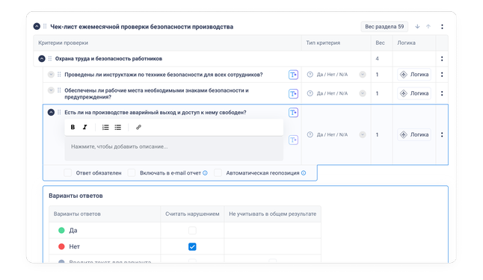Click the answer option text 'Нет'

point(74,246)
